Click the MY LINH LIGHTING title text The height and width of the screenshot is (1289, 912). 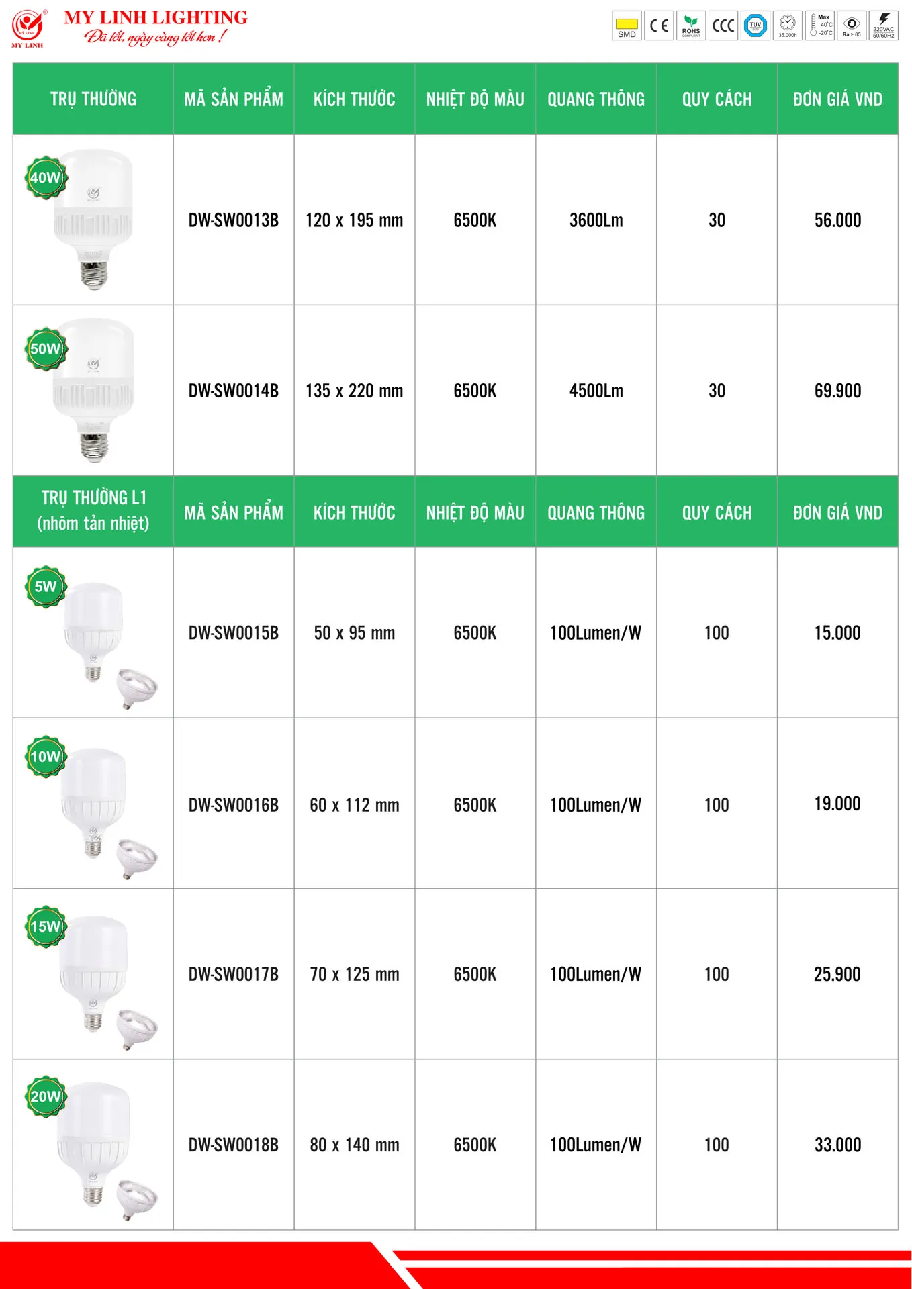tap(156, 17)
